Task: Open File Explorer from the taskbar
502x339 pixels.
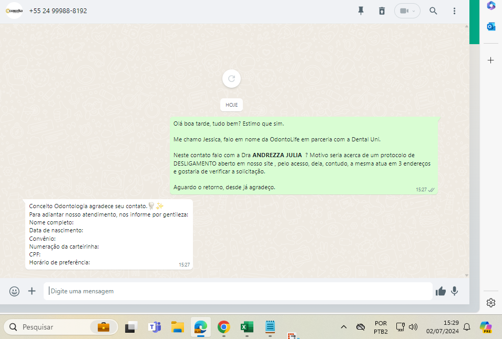Action: coord(177,327)
